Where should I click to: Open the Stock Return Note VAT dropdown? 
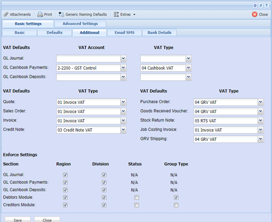click(260, 121)
